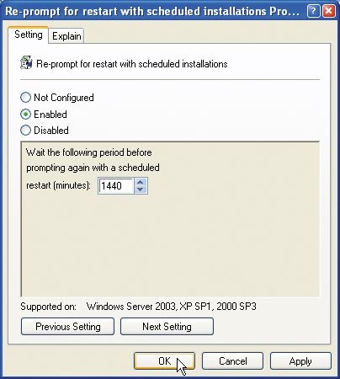Go to Next Setting
Screen dimensions: 340x379
pos(167,327)
